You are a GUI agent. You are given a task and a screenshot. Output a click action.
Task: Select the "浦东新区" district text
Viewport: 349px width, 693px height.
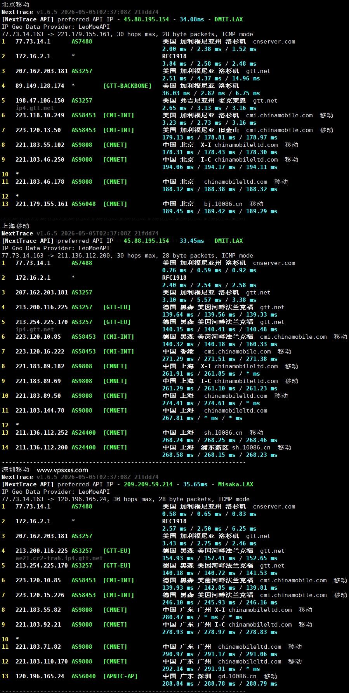pos(215,447)
